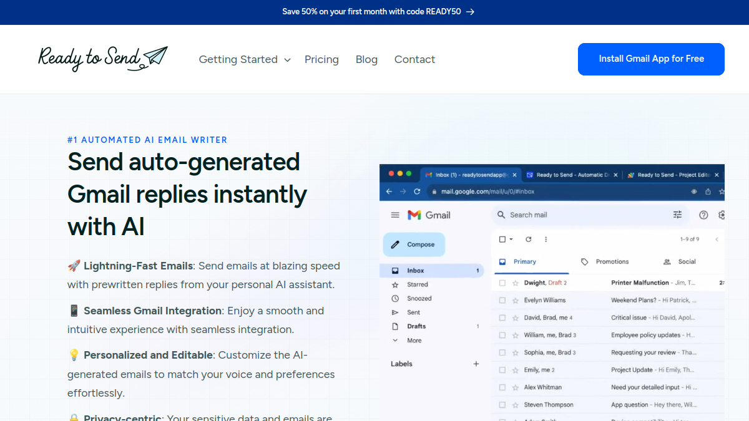Image resolution: width=749 pixels, height=421 pixels.
Task: Click the three-dot more options icon
Action: coord(546,239)
